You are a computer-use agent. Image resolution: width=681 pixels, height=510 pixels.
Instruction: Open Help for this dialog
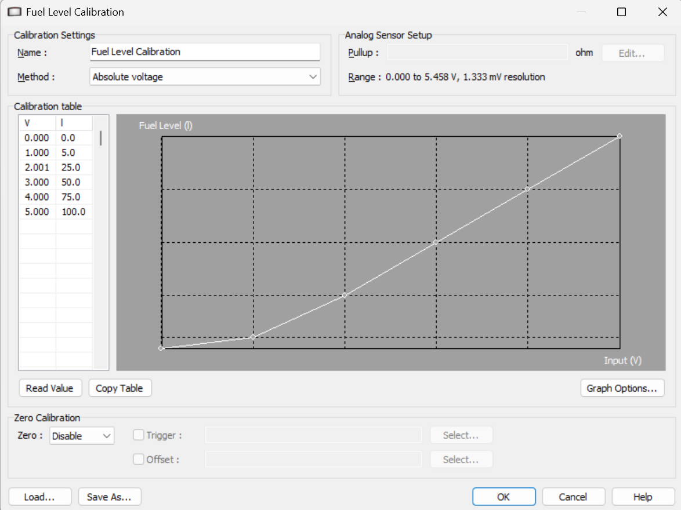(643, 497)
